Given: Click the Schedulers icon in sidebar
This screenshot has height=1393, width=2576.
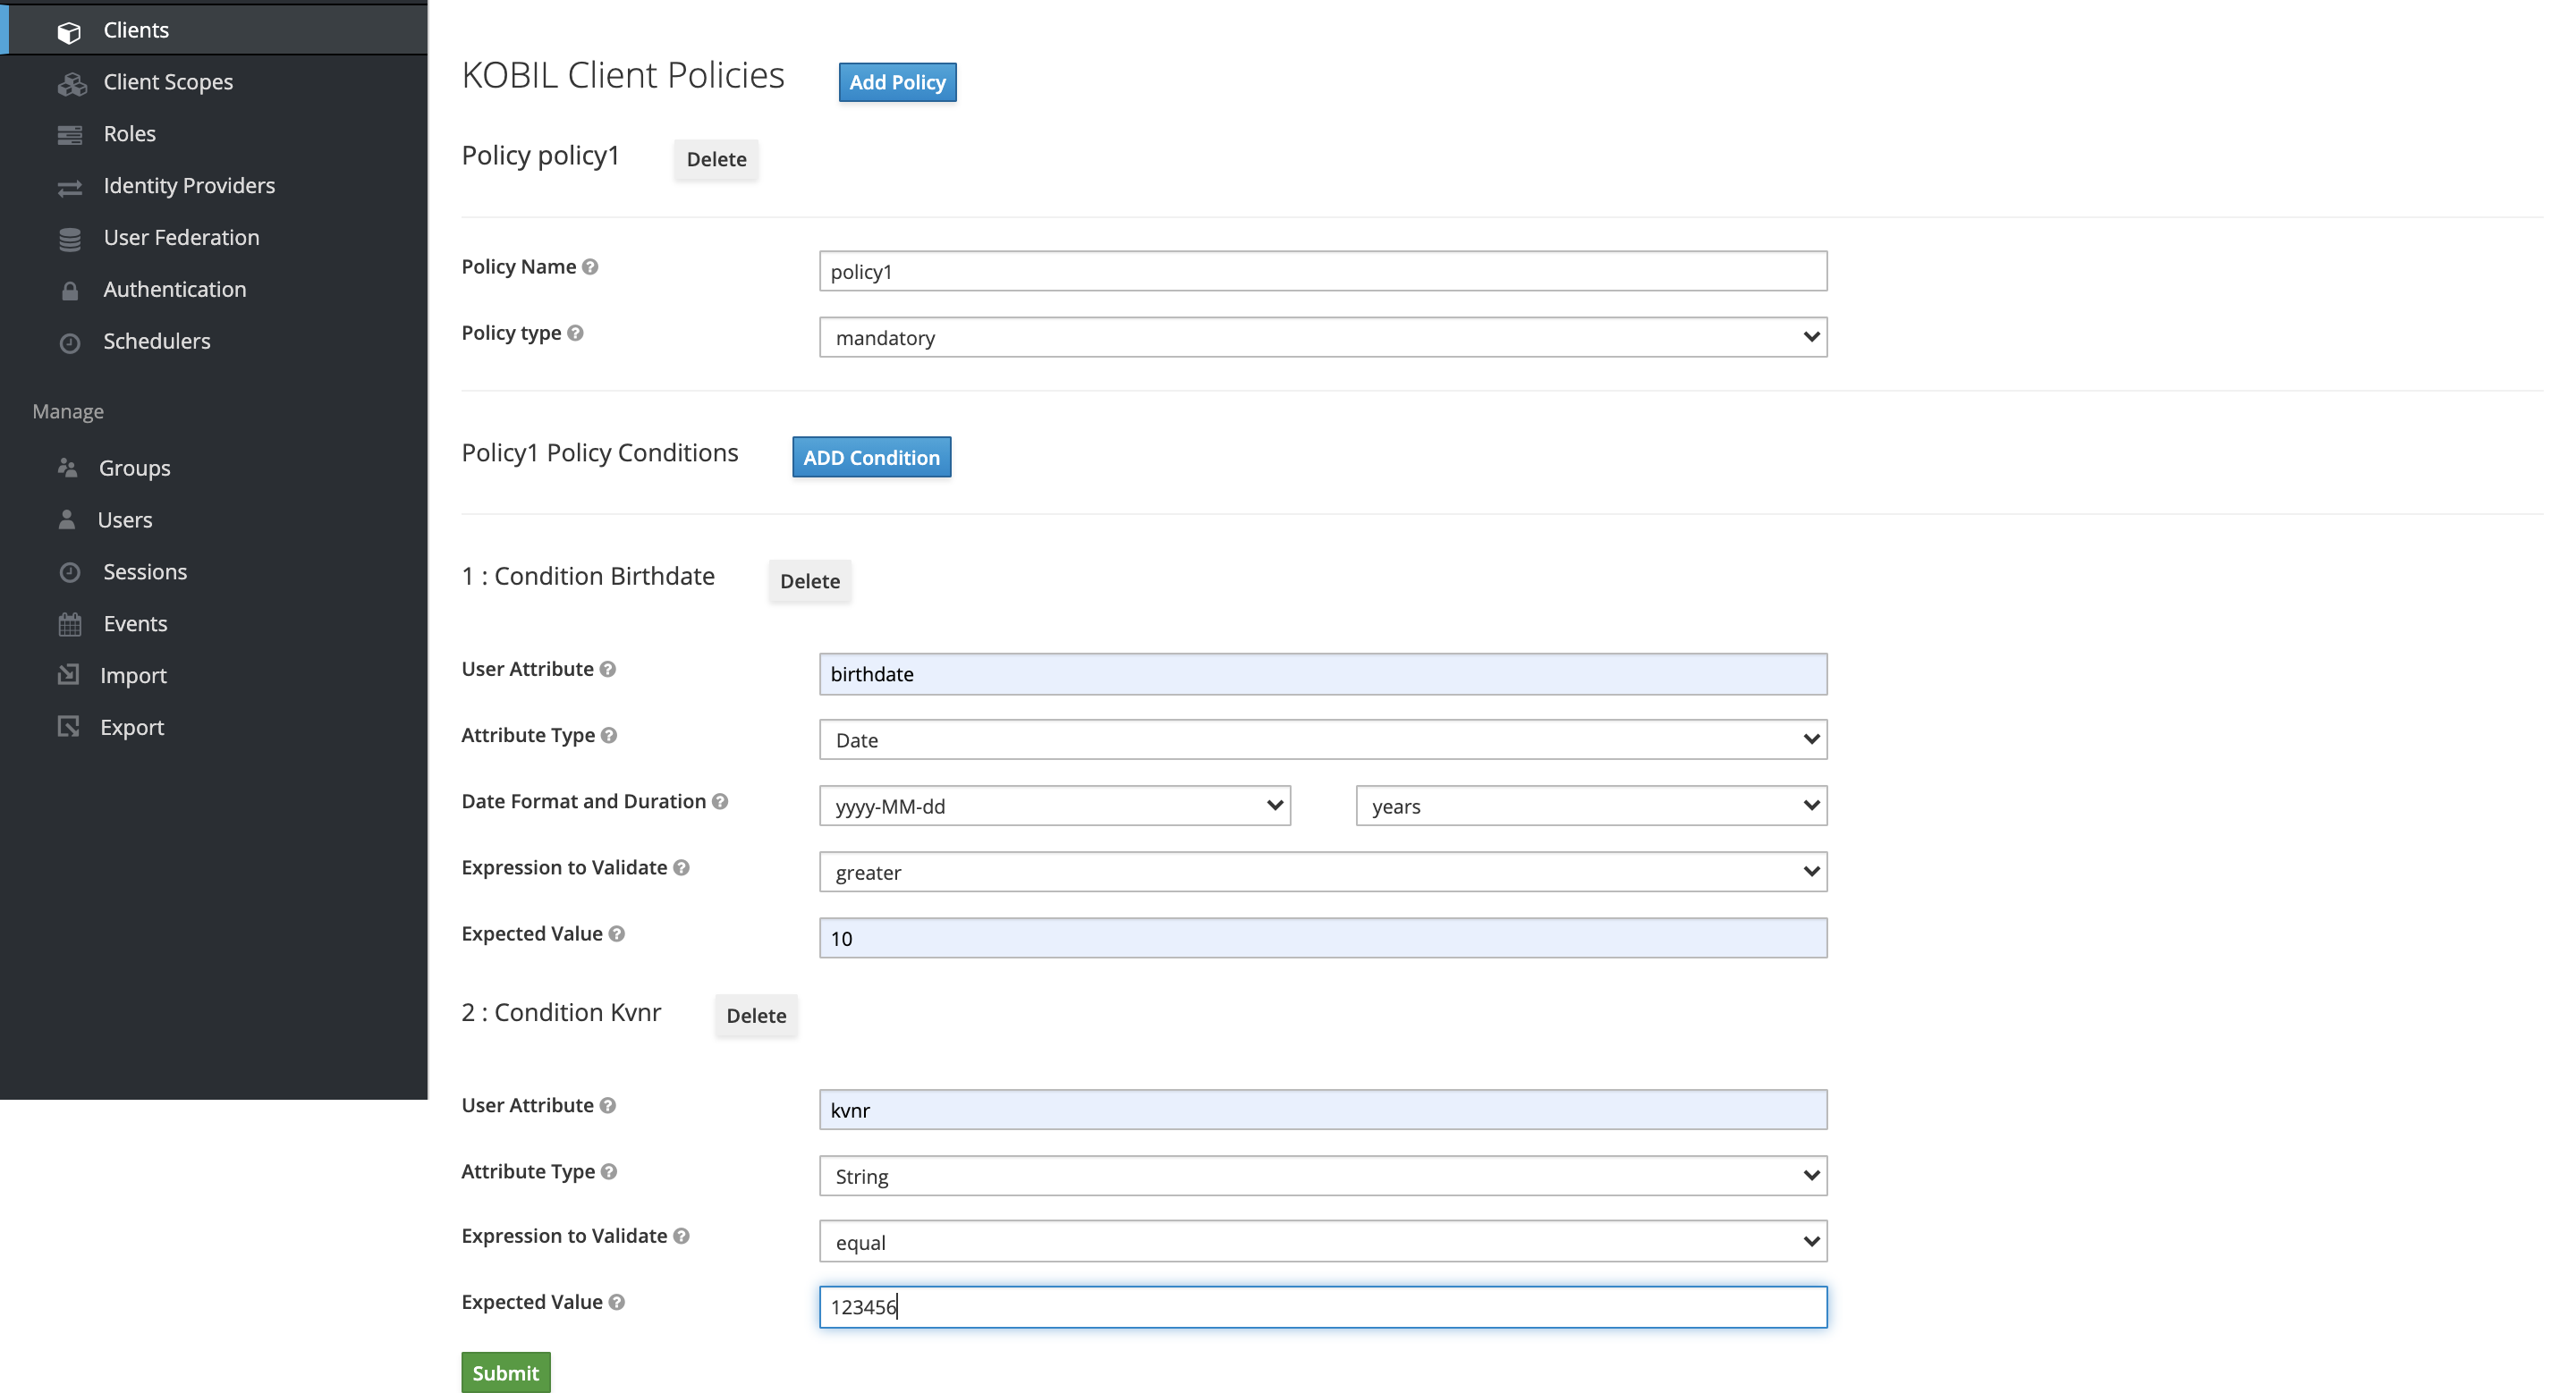Looking at the screenshot, I should click(x=69, y=342).
